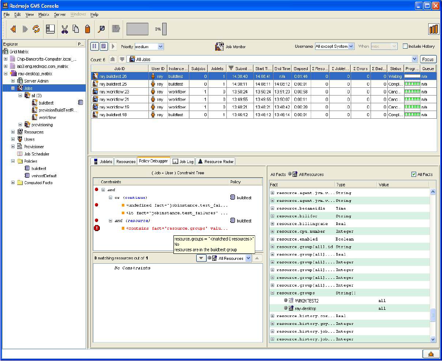Click the Back arrow in the toolbar

coord(13,29)
